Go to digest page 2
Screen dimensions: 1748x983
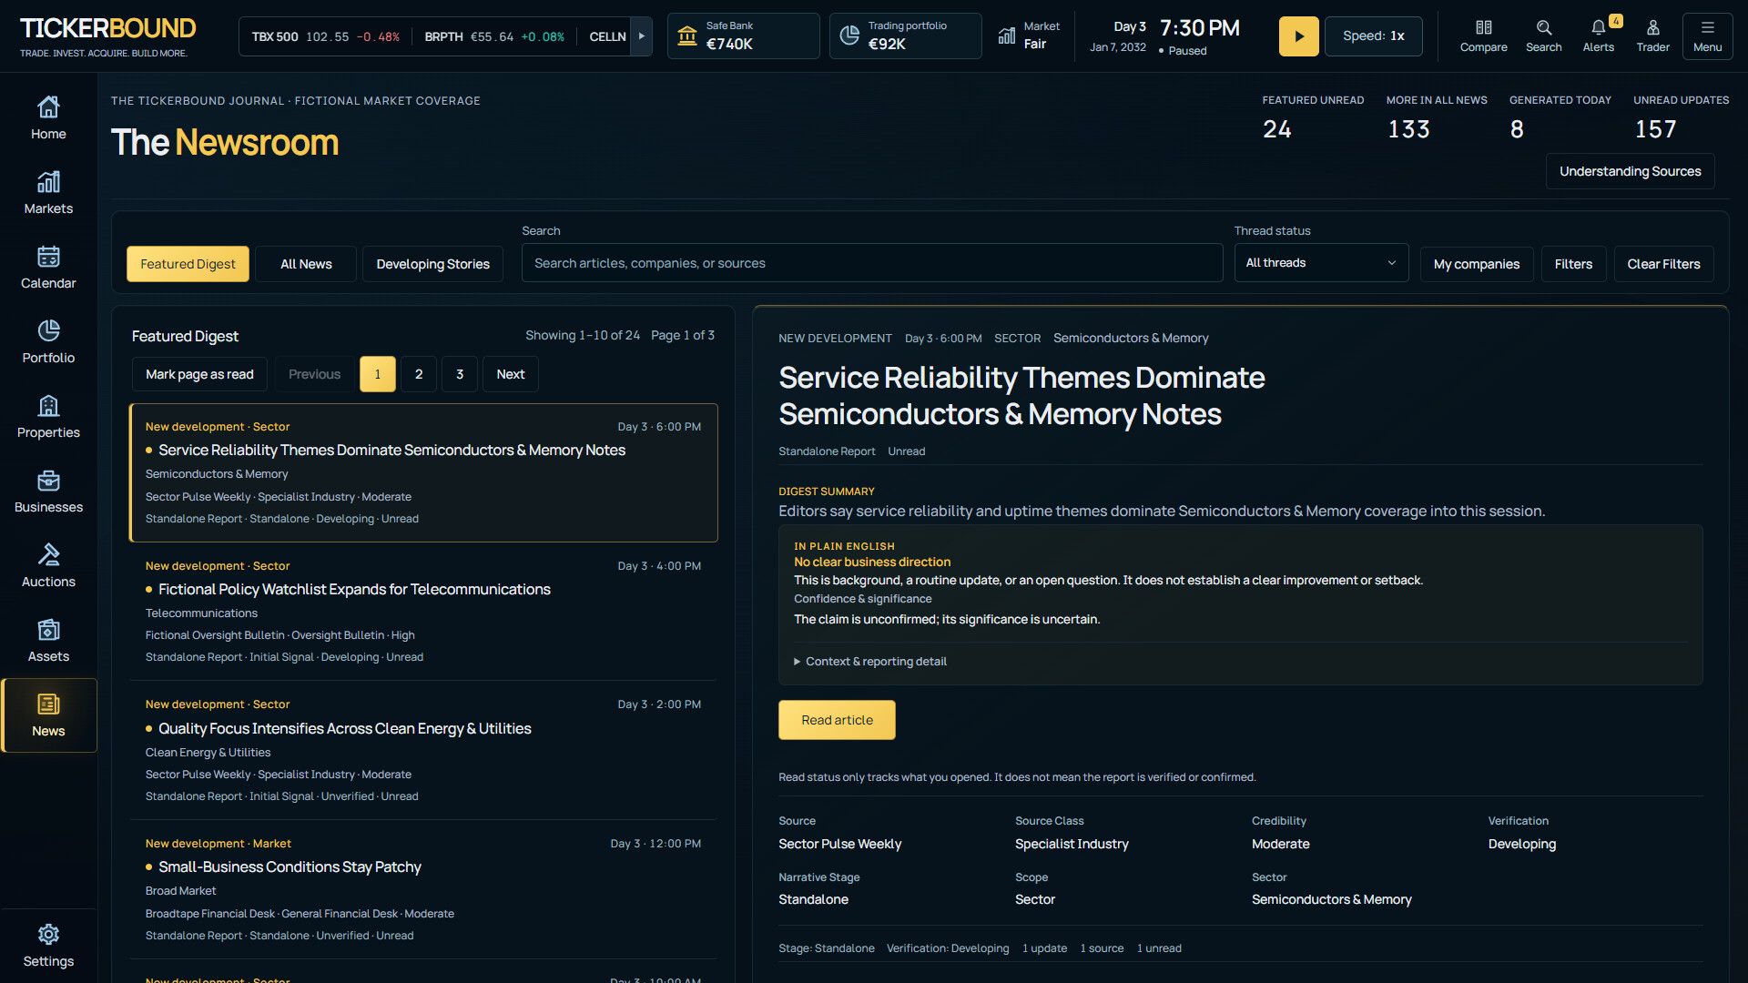click(x=419, y=374)
